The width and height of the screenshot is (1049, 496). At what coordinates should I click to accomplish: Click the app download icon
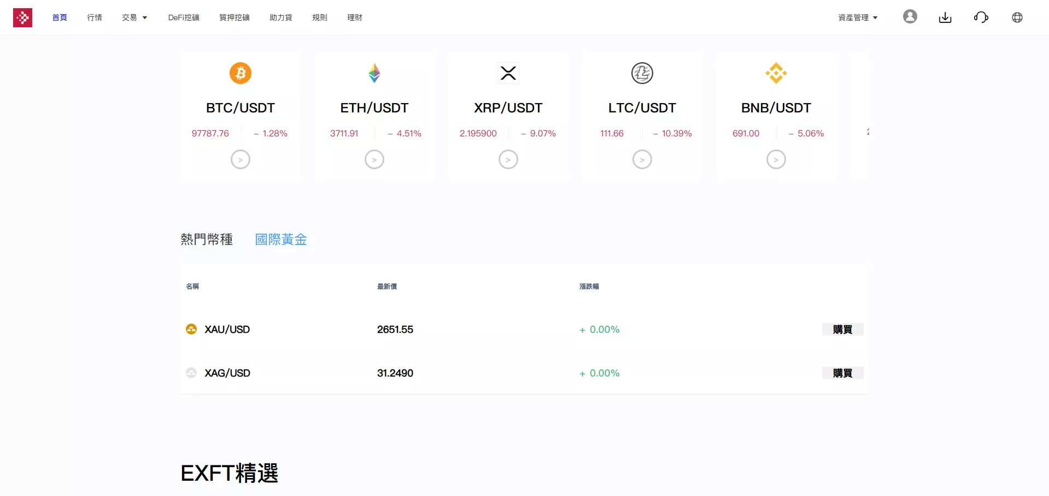tap(945, 17)
